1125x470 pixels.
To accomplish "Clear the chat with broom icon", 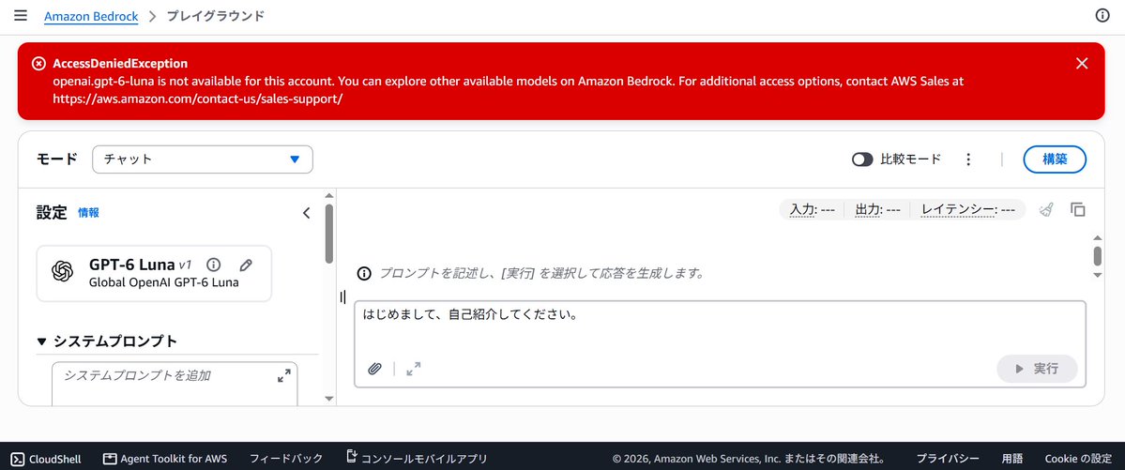I will (1047, 209).
